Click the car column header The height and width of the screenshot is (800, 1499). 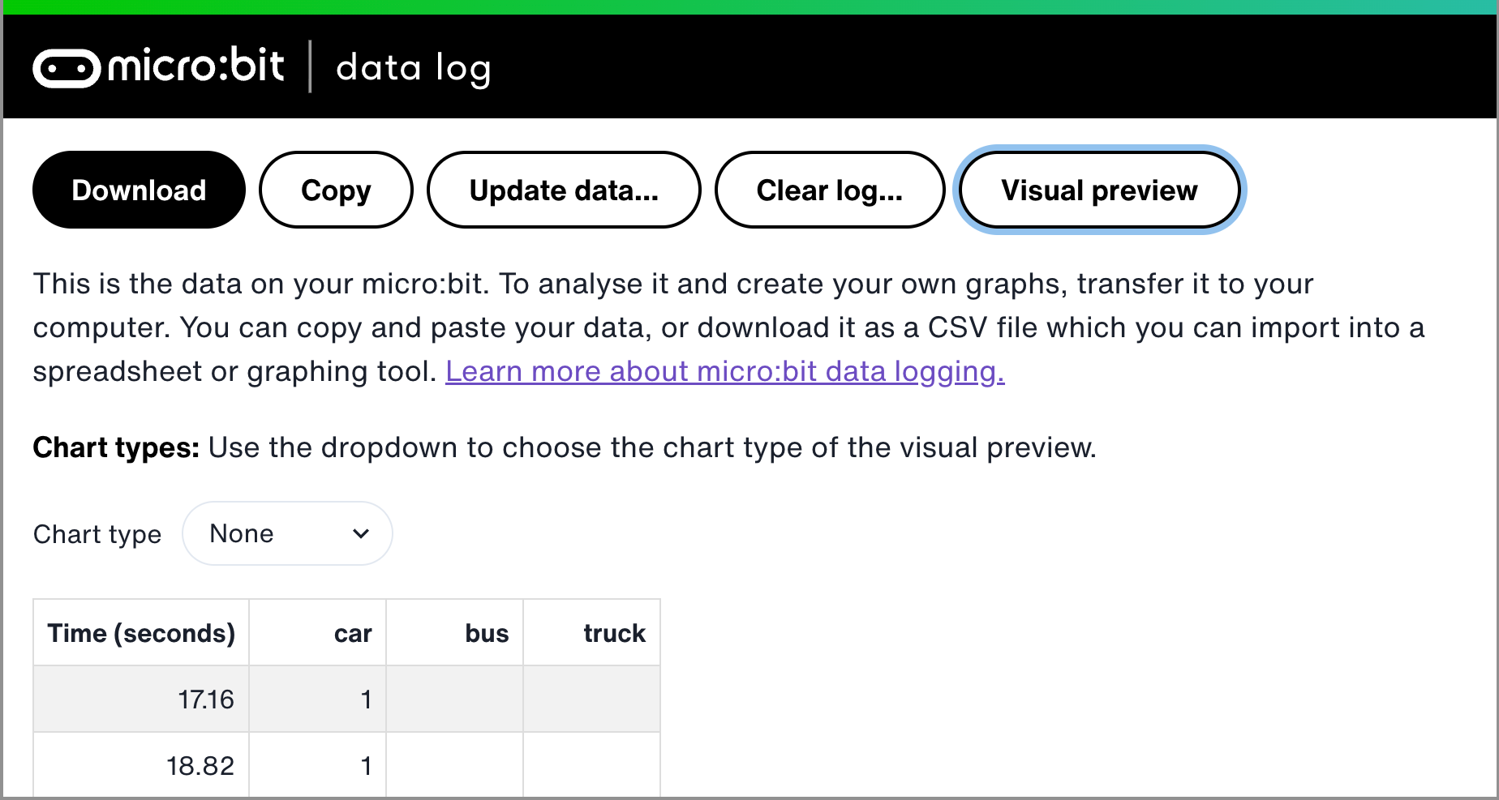coord(352,632)
